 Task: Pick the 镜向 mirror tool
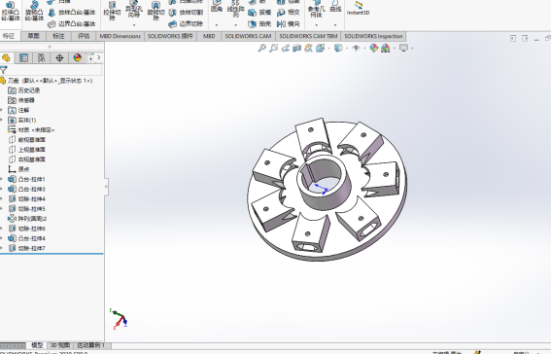(x=289, y=24)
